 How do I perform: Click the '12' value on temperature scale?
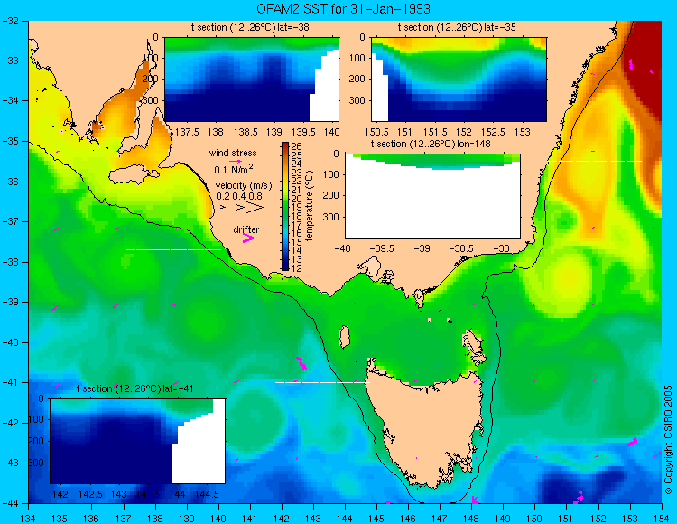click(297, 267)
